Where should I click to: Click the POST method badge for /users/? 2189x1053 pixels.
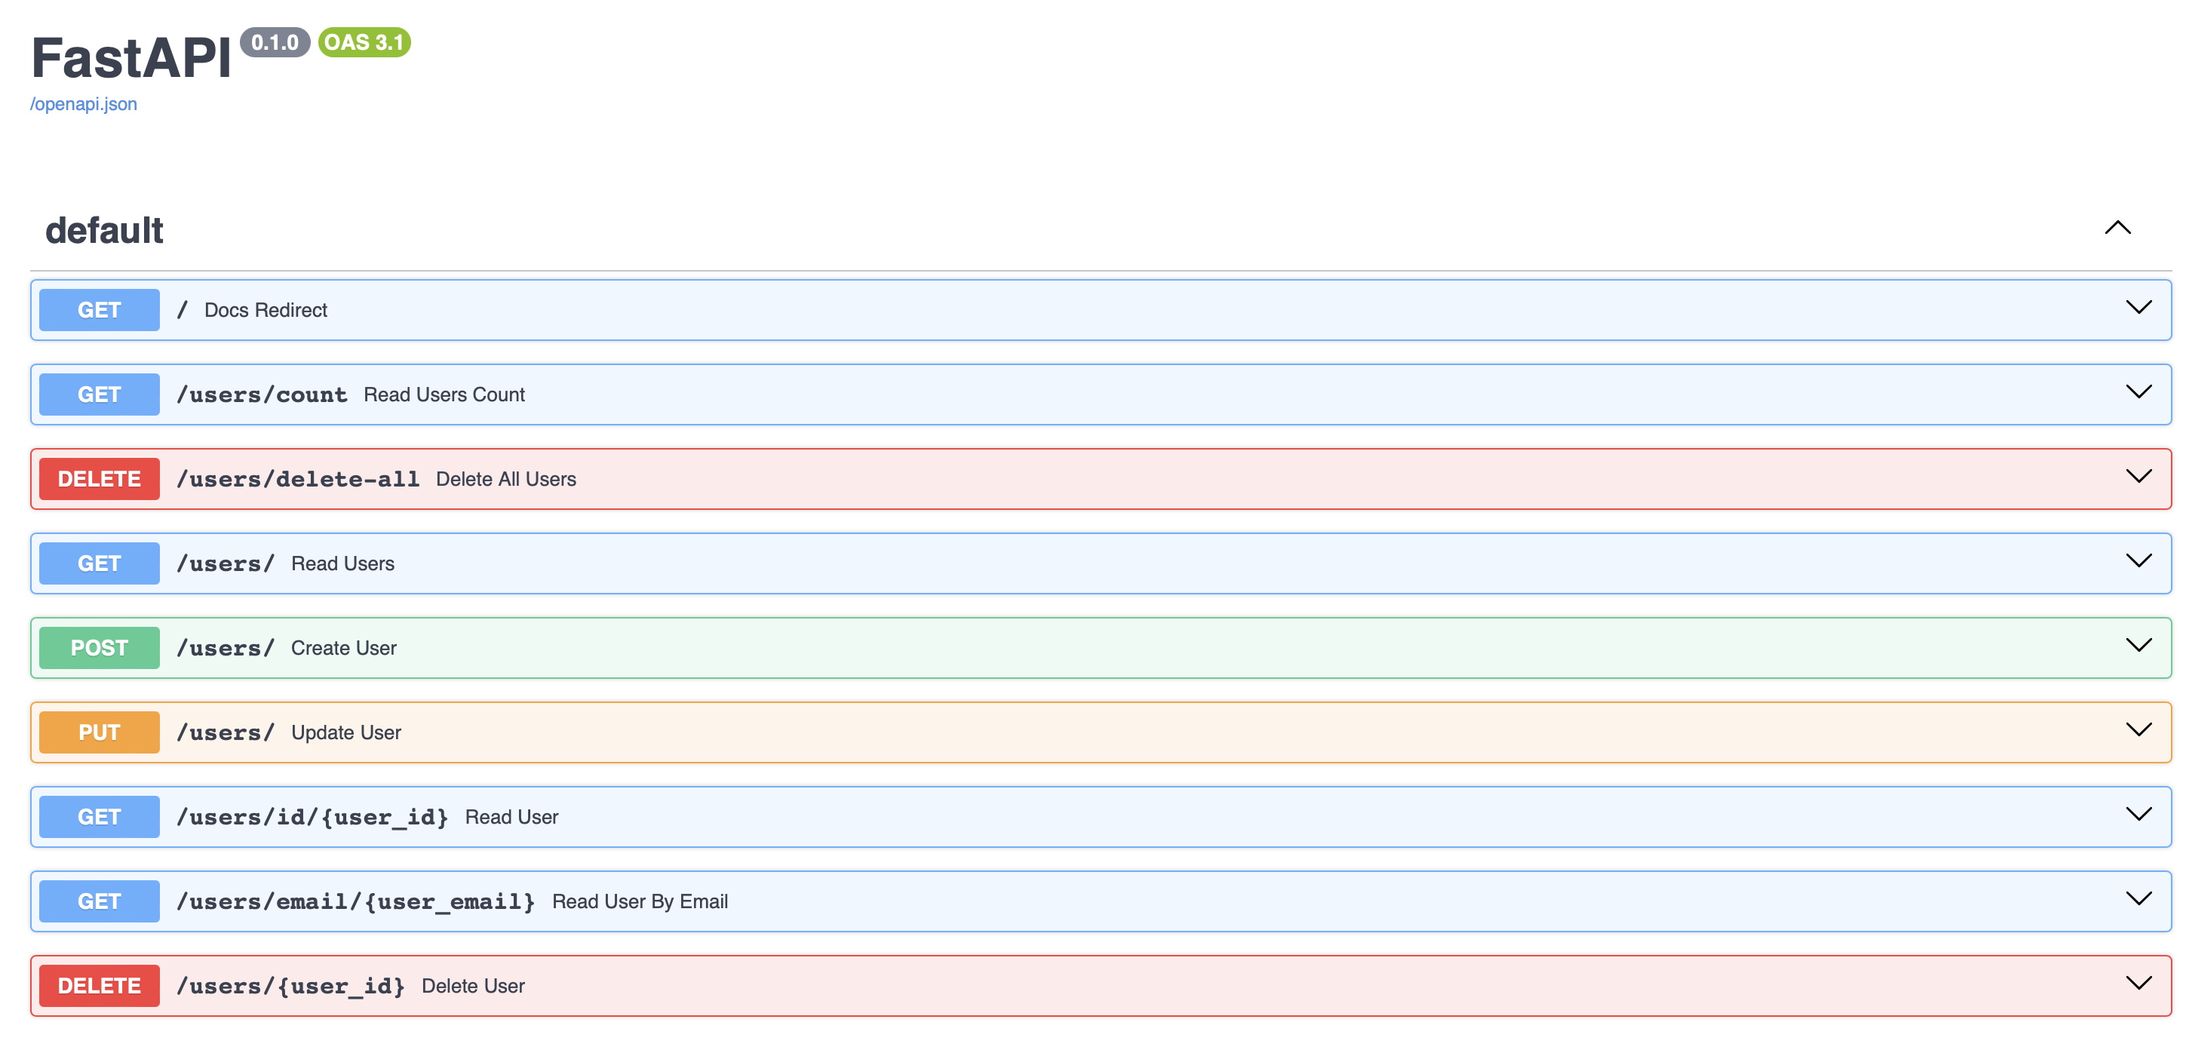pos(100,648)
